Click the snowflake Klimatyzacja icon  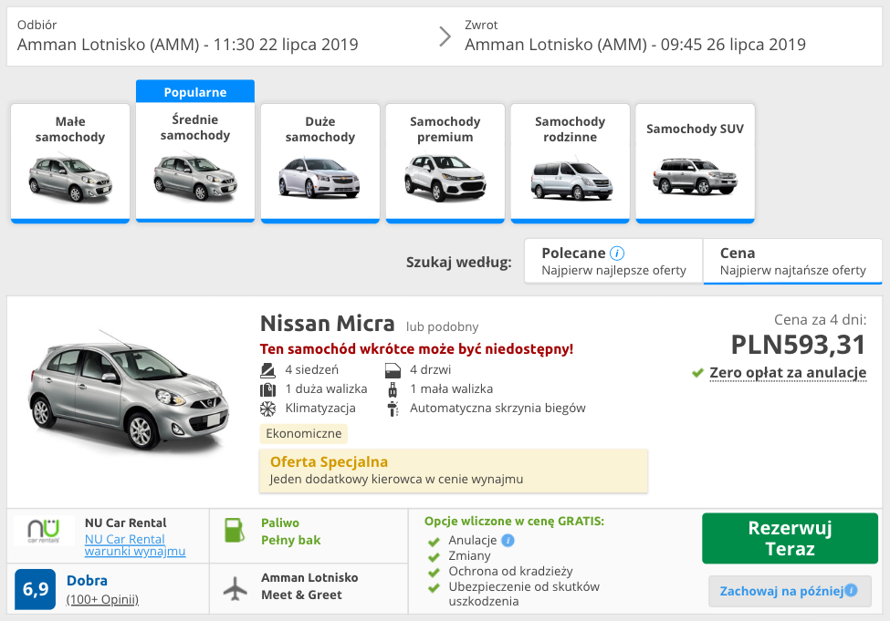coord(267,409)
